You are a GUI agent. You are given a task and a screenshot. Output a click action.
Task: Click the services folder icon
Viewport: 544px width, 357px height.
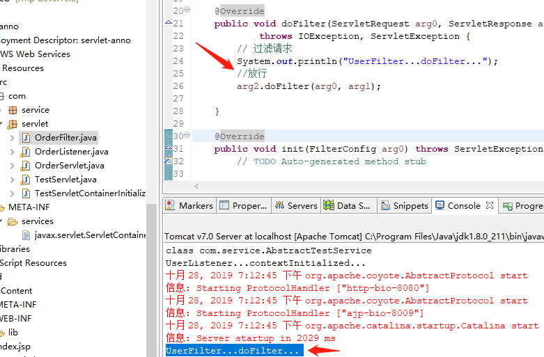click(13, 221)
